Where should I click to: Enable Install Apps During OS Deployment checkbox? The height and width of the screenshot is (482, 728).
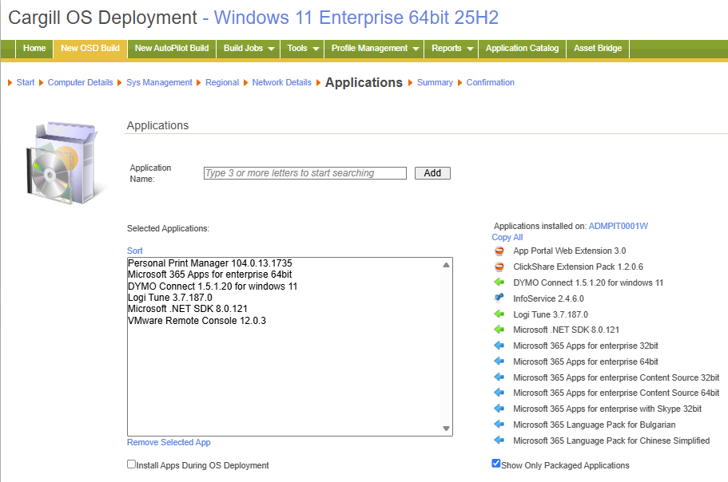click(x=131, y=464)
